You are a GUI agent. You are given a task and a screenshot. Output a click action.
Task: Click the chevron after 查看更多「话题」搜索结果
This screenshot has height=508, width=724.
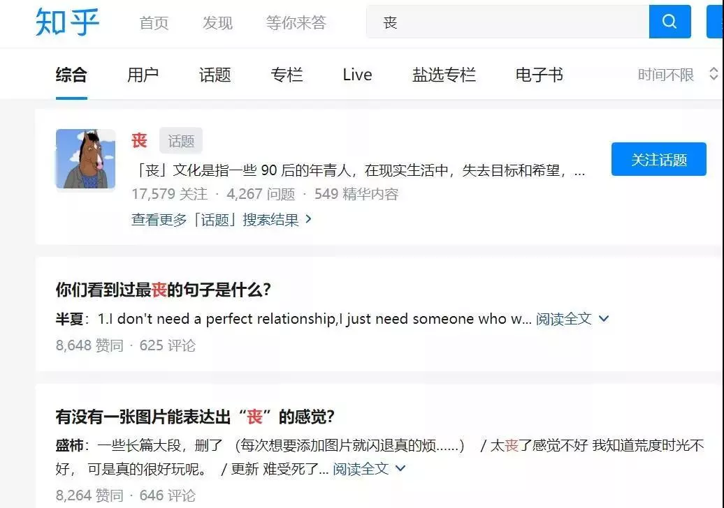[x=308, y=219]
